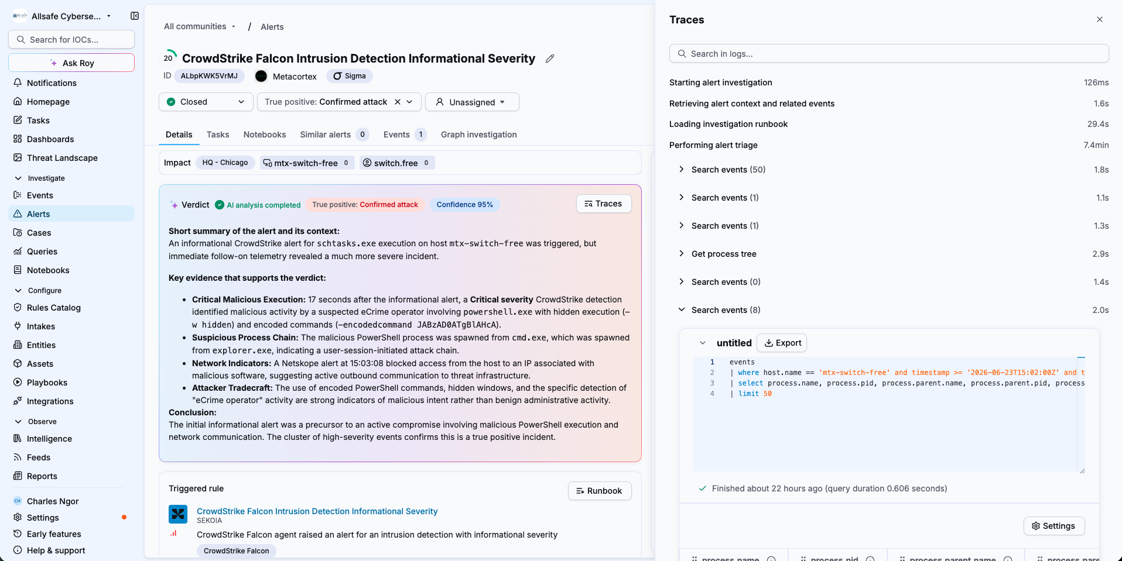Click the Runbook button

pyautogui.click(x=600, y=491)
